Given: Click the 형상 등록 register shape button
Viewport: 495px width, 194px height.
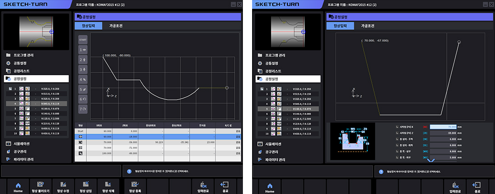Looking at the screenshot, I should click(x=135, y=187).
